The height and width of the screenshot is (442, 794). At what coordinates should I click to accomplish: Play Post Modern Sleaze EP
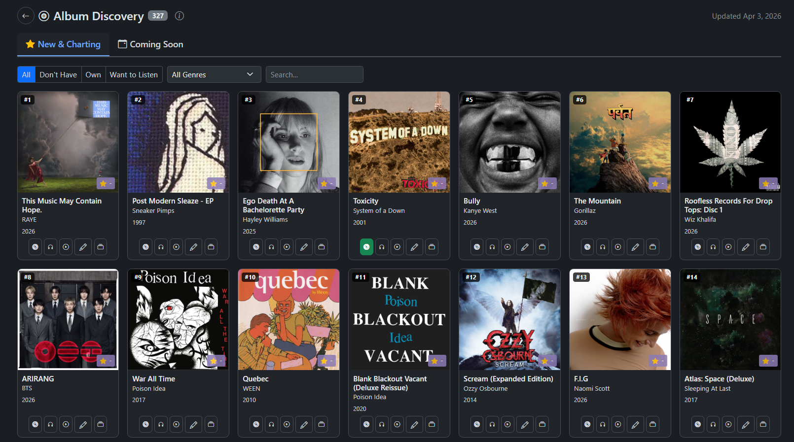tap(176, 247)
